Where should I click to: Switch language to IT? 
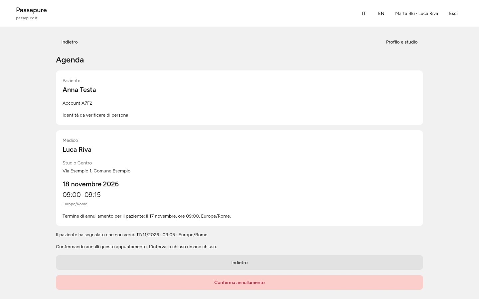364,13
